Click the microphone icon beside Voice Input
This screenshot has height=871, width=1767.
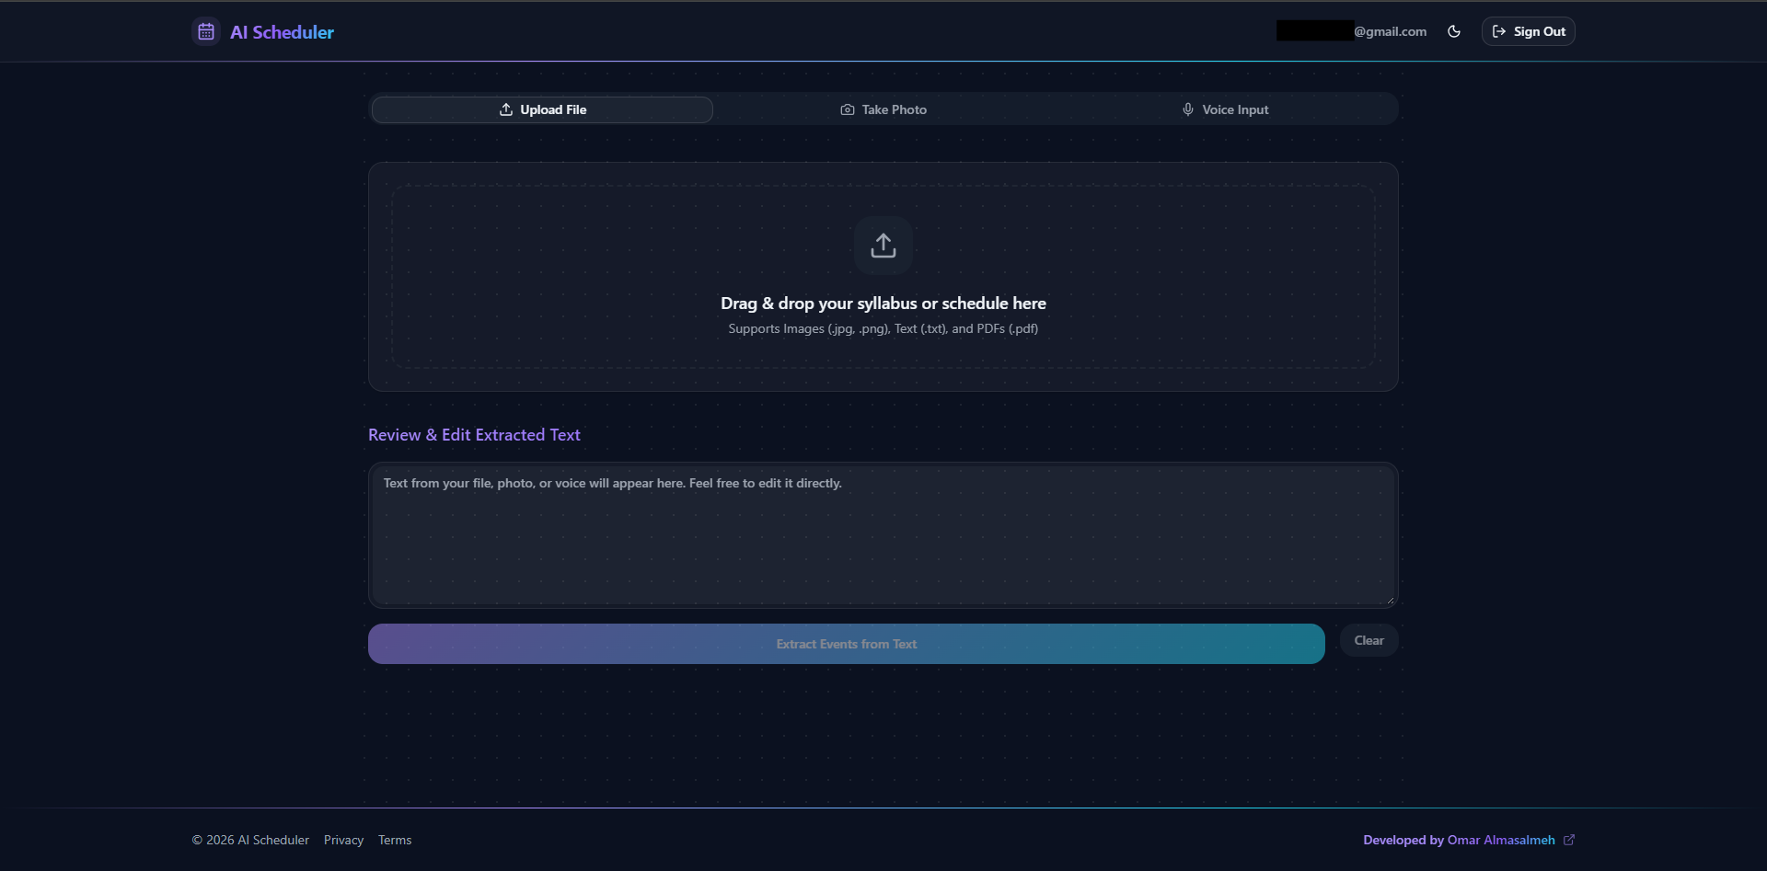coord(1188,109)
